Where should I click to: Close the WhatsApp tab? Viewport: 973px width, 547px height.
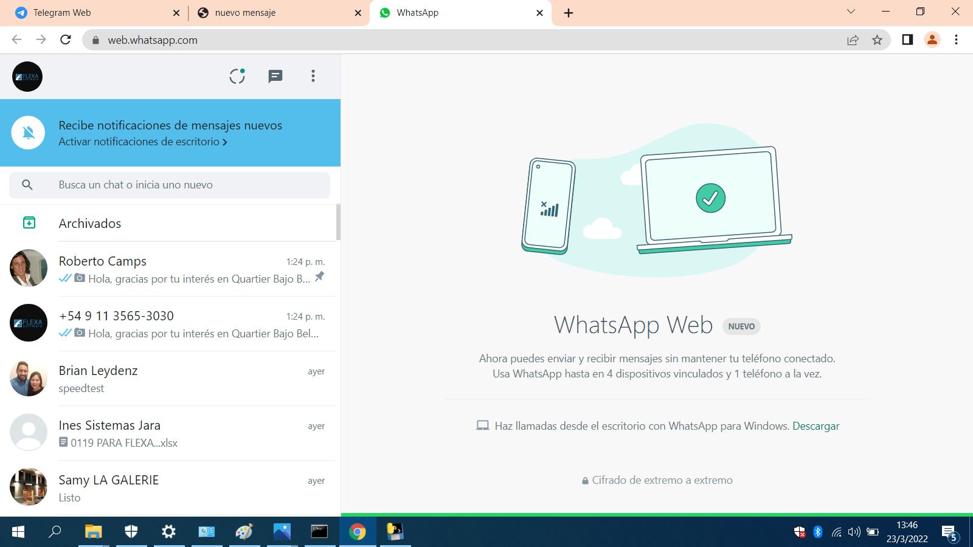pos(539,13)
